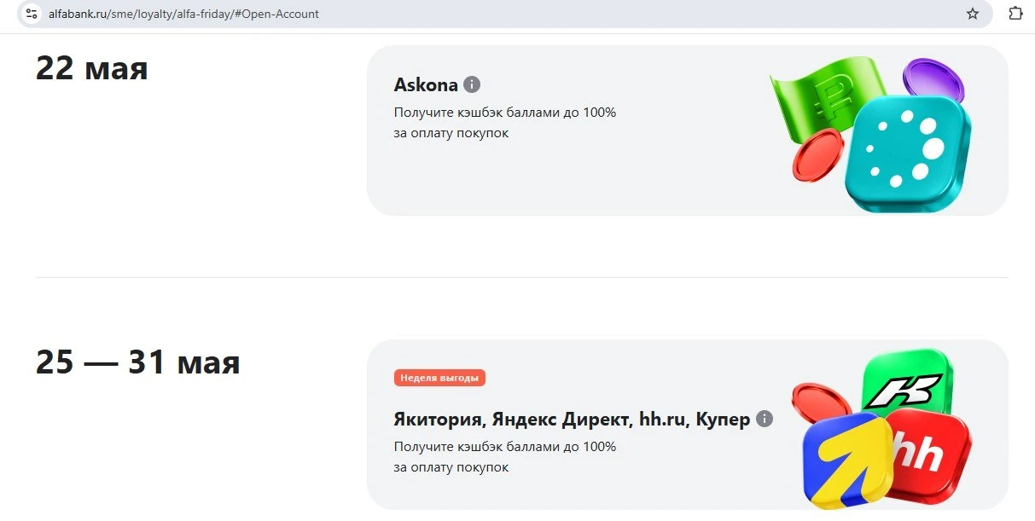Click the info icon beside Купер heading
This screenshot has width=1035, height=521.
pos(765,419)
